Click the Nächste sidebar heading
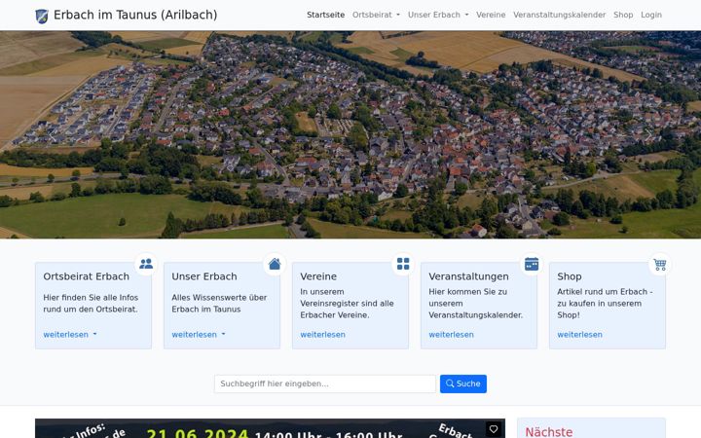The image size is (701, 438). click(548, 432)
